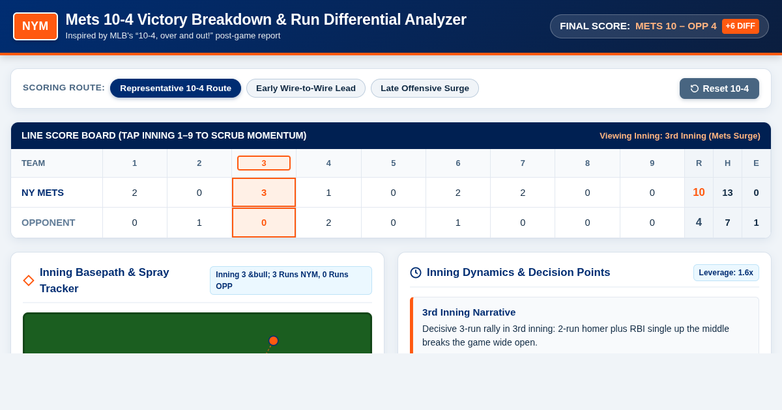Viewport: 782px width, 410px height.
Task: Click Mets 1st inning score 2
Action: pyautogui.click(x=135, y=193)
